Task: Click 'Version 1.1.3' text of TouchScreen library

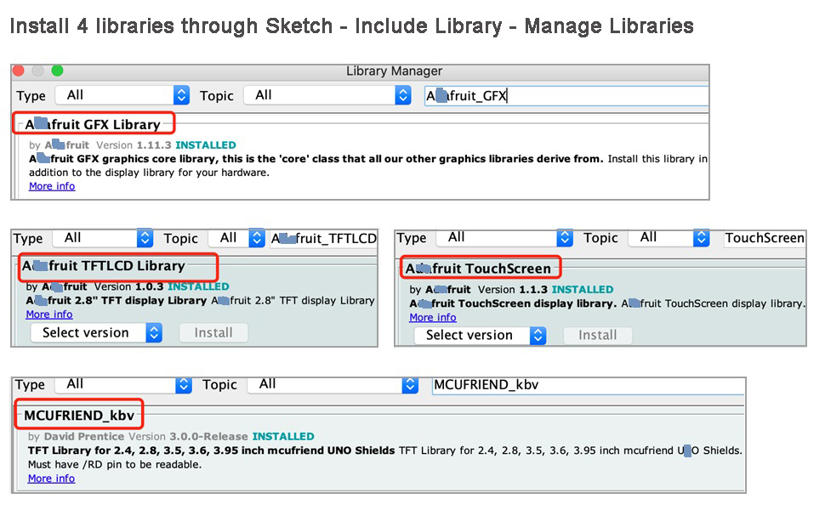Action: tap(513, 290)
